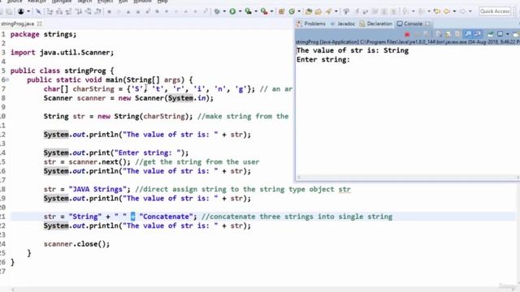Click the Coverage launch icon in toolbar
Image resolution: width=520 pixels, height=292 pixels.
248,11
